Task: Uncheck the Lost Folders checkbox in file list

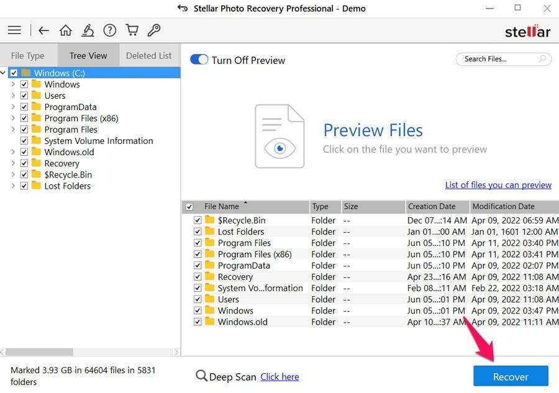Action: (198, 232)
